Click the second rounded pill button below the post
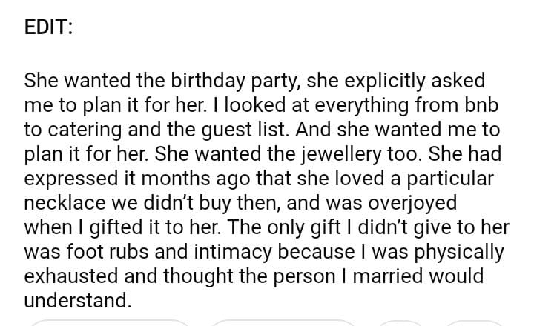This screenshot has height=326, width=534. tap(285, 323)
